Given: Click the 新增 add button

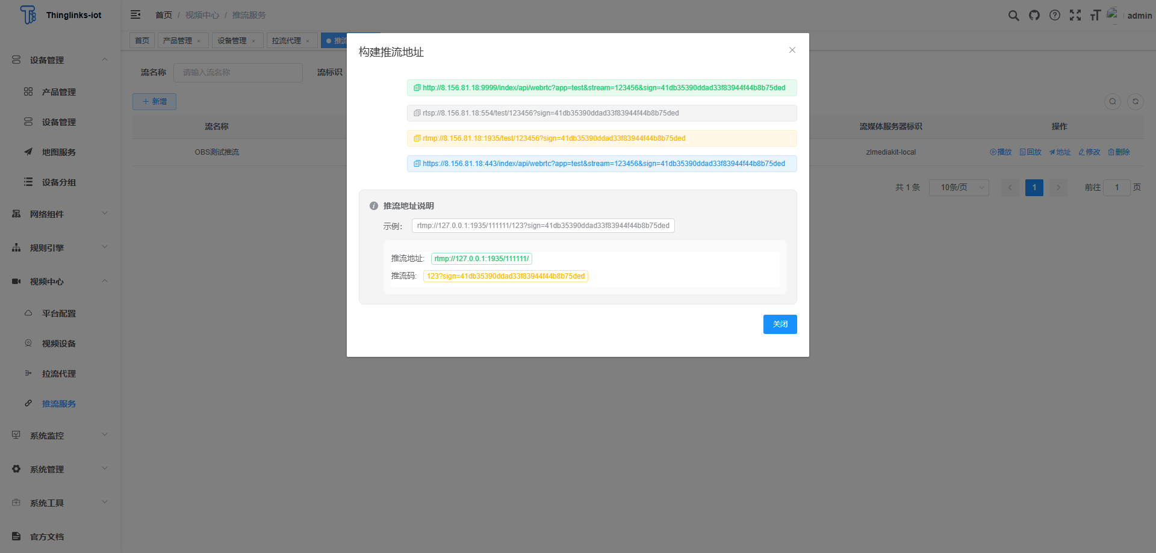Looking at the screenshot, I should [154, 102].
